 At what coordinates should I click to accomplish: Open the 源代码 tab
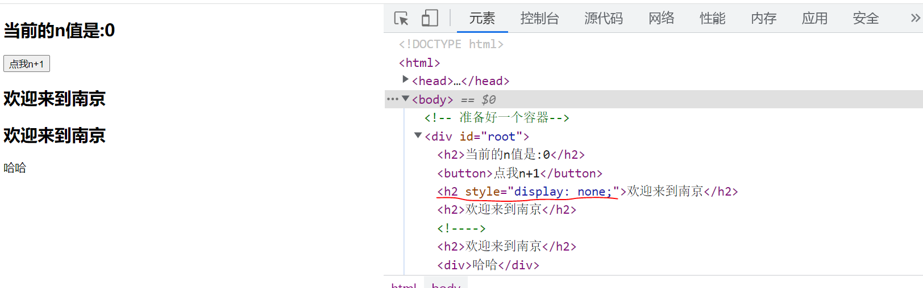(x=604, y=18)
